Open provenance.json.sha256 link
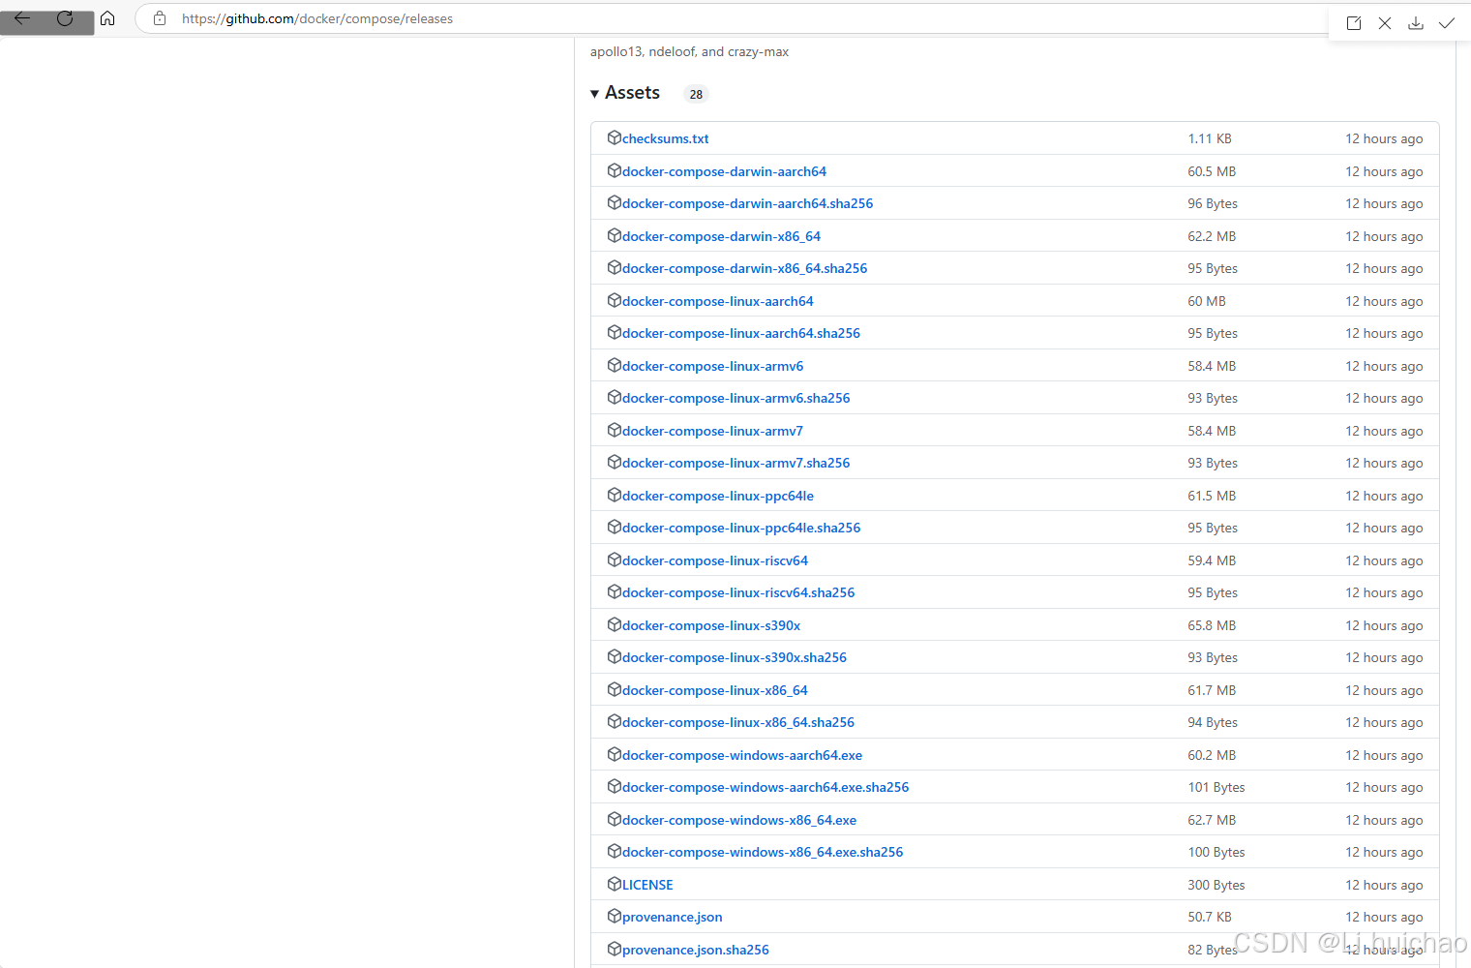This screenshot has width=1471, height=968. pos(695,950)
